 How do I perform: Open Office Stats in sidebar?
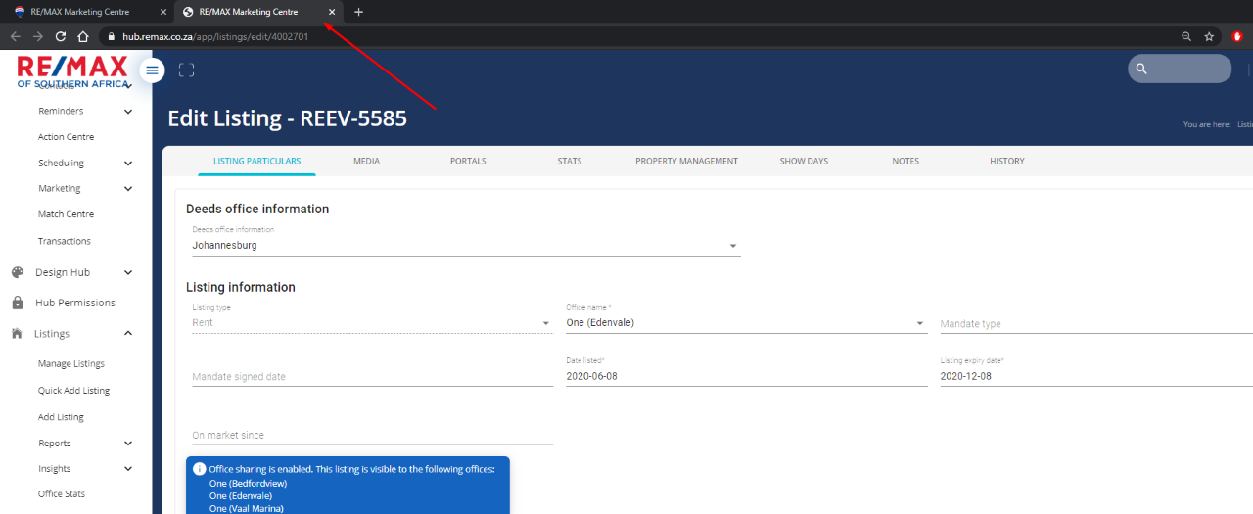click(x=62, y=494)
